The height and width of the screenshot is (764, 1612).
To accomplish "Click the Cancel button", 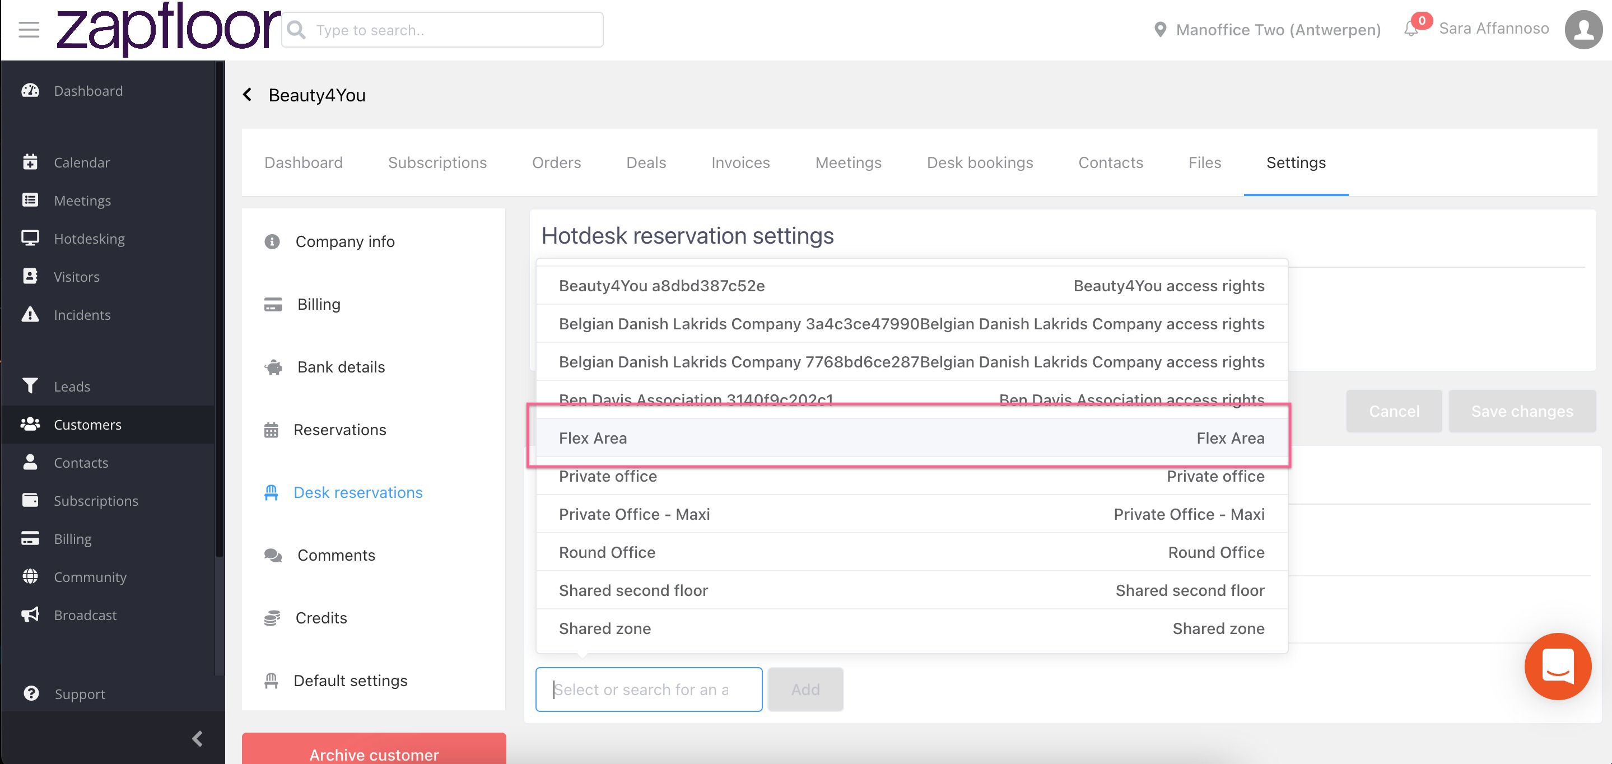I will pyautogui.click(x=1394, y=411).
